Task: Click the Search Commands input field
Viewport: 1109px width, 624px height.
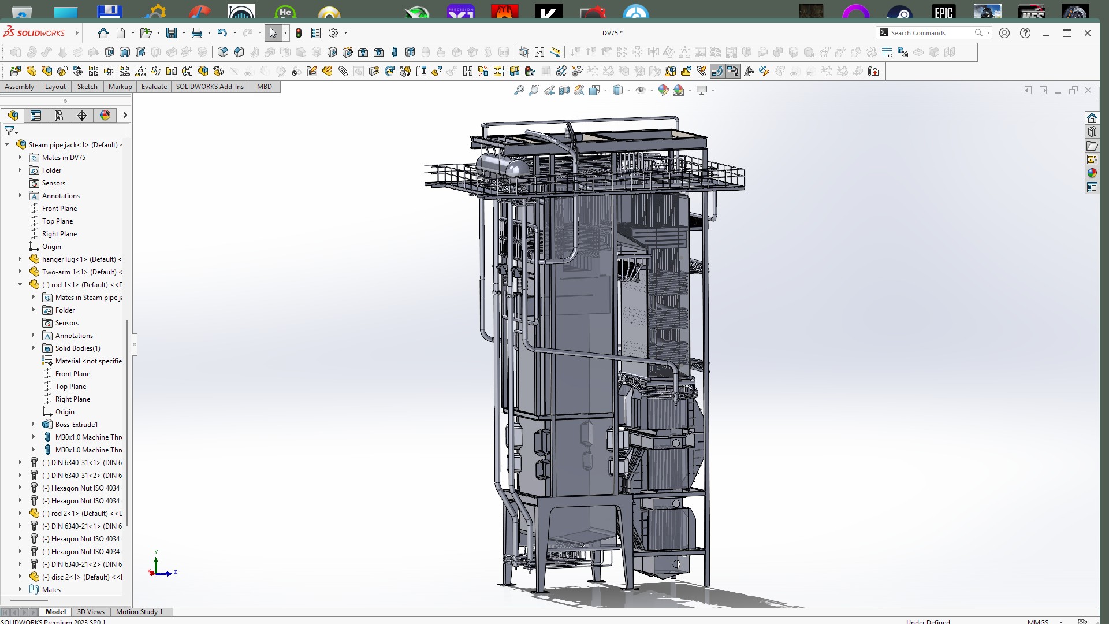Action: 931,33
